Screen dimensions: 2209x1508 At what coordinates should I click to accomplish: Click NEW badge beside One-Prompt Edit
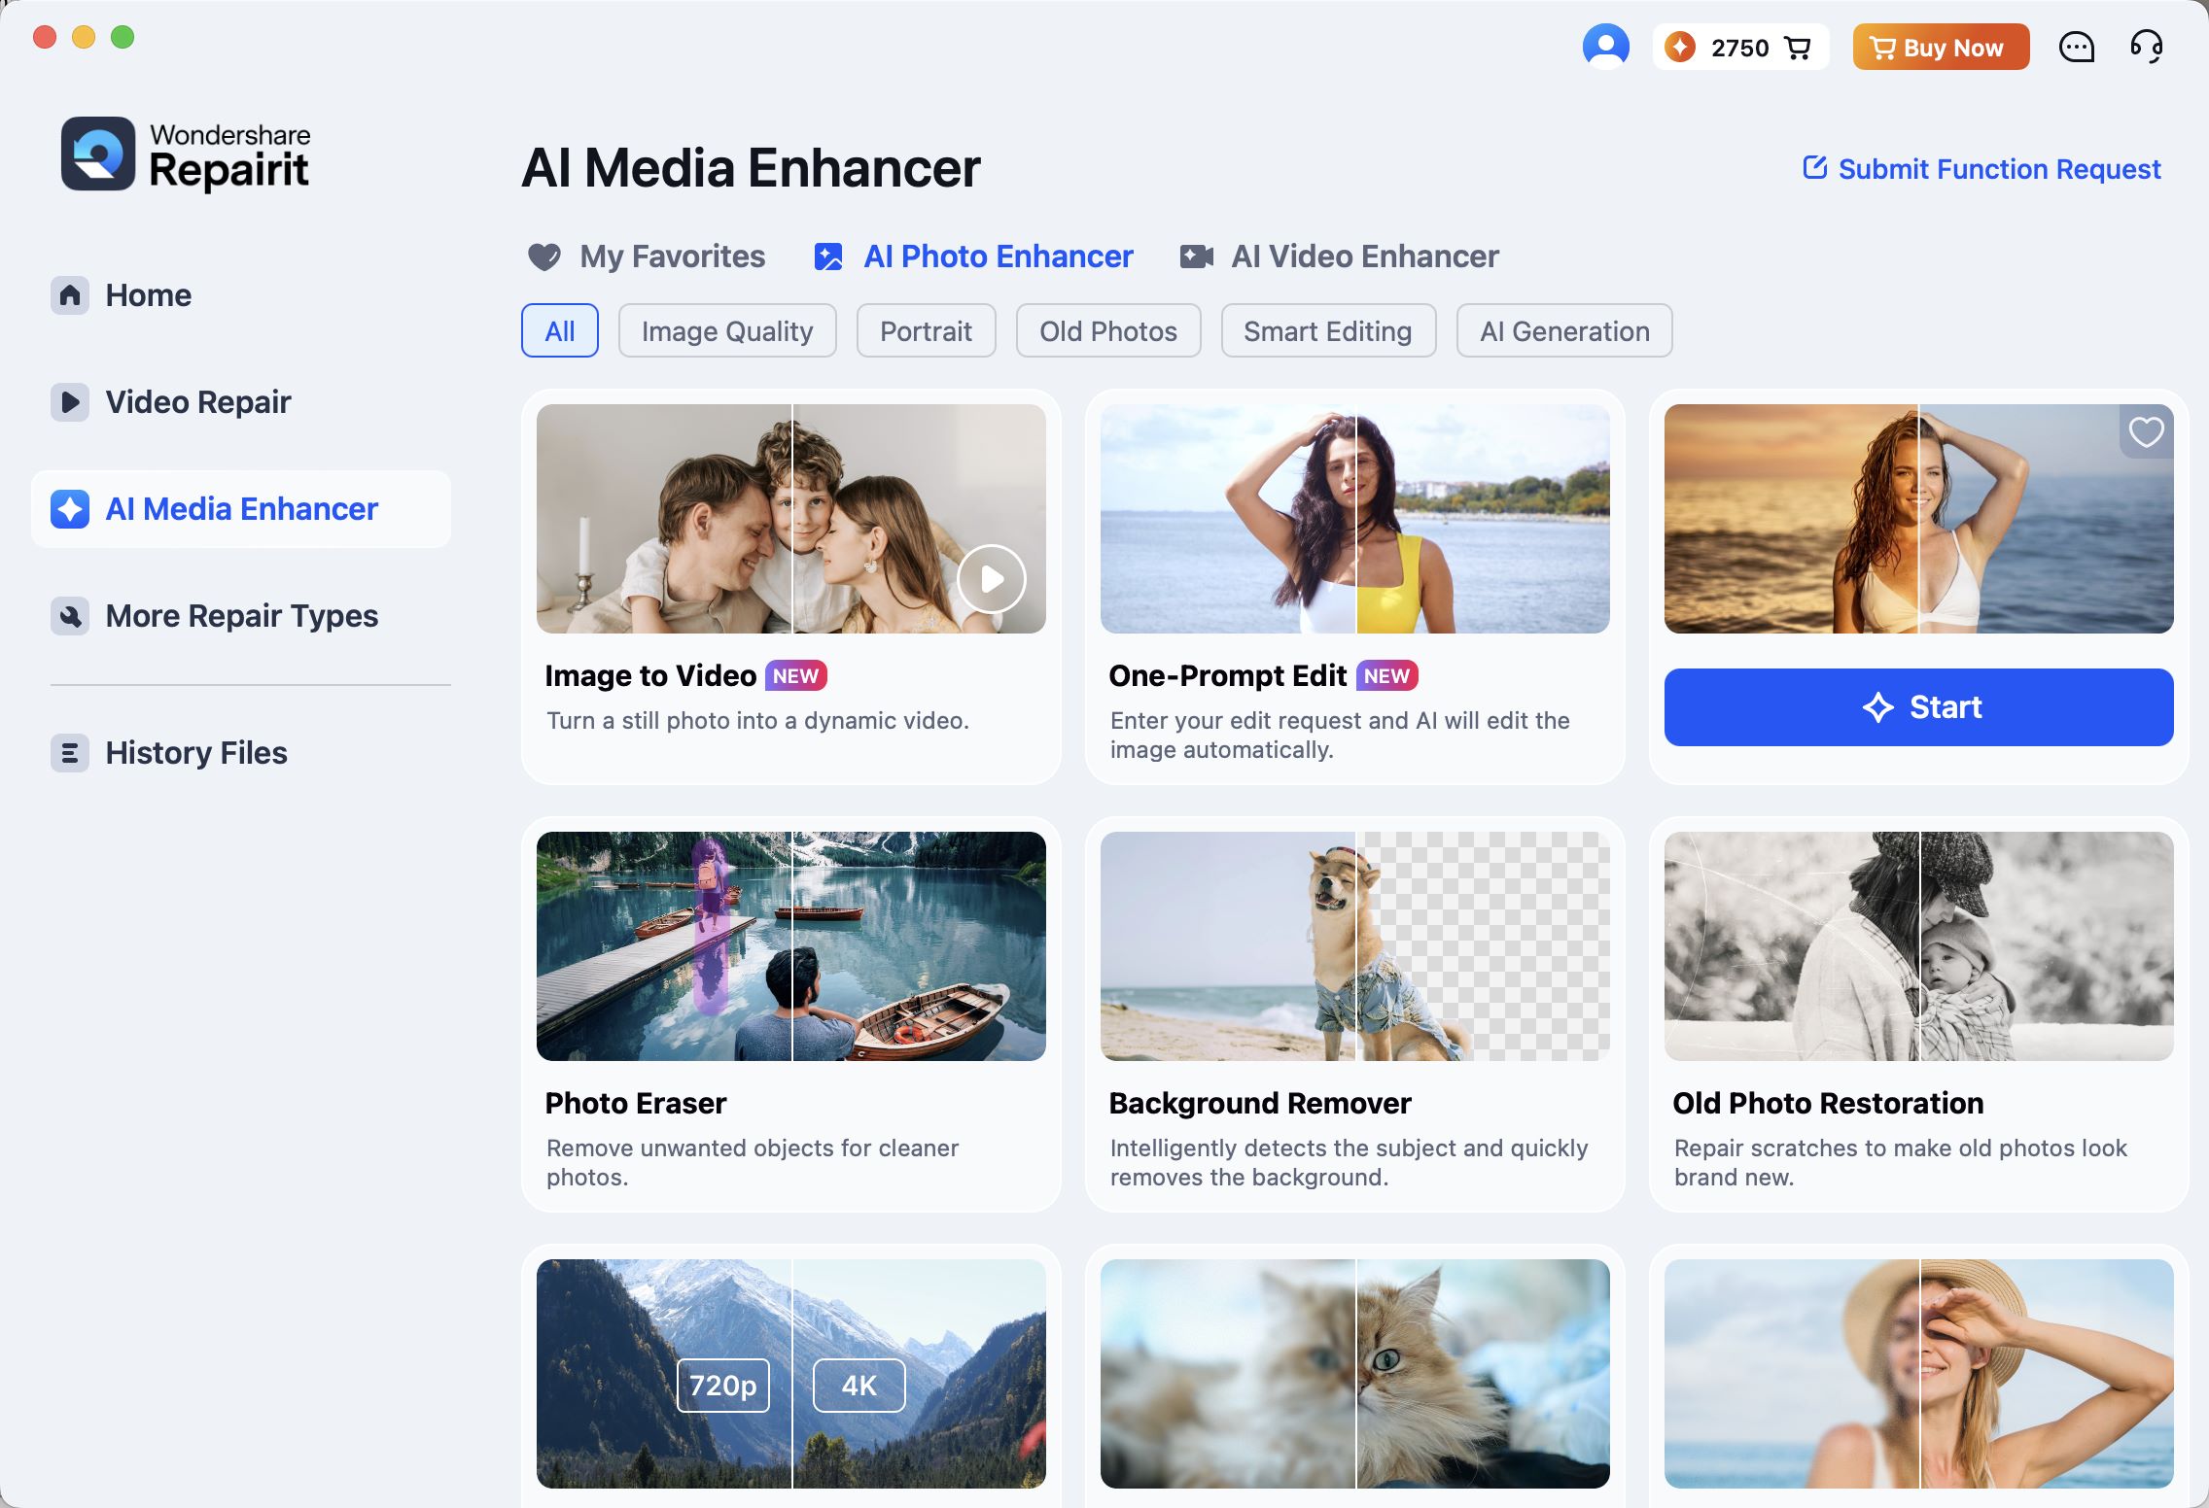pos(1387,675)
